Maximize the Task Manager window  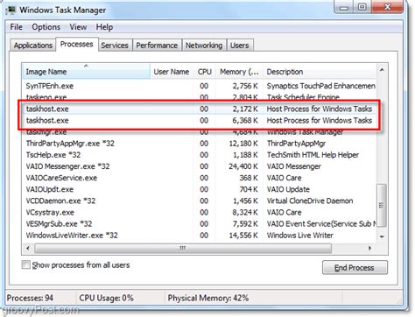pos(362,7)
